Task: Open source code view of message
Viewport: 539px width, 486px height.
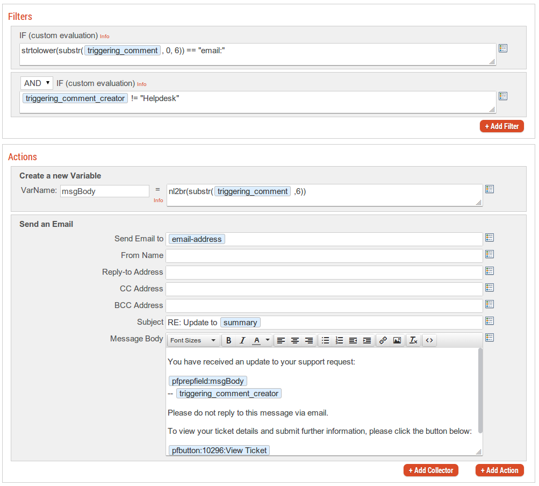Action: point(429,340)
